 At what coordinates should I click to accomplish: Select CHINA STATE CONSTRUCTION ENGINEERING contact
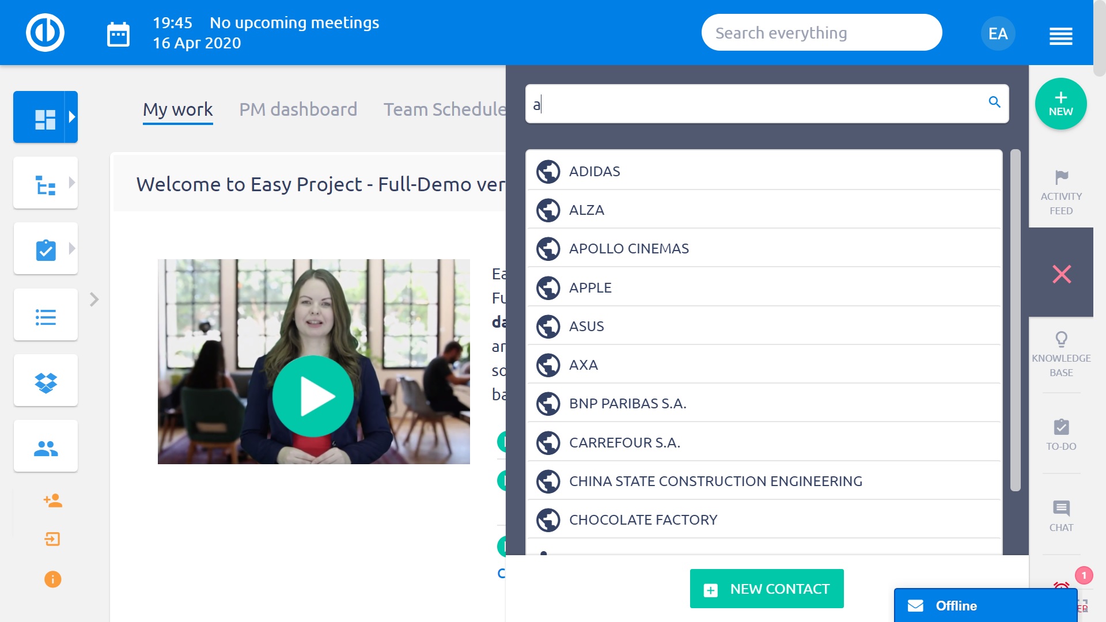tap(764, 481)
